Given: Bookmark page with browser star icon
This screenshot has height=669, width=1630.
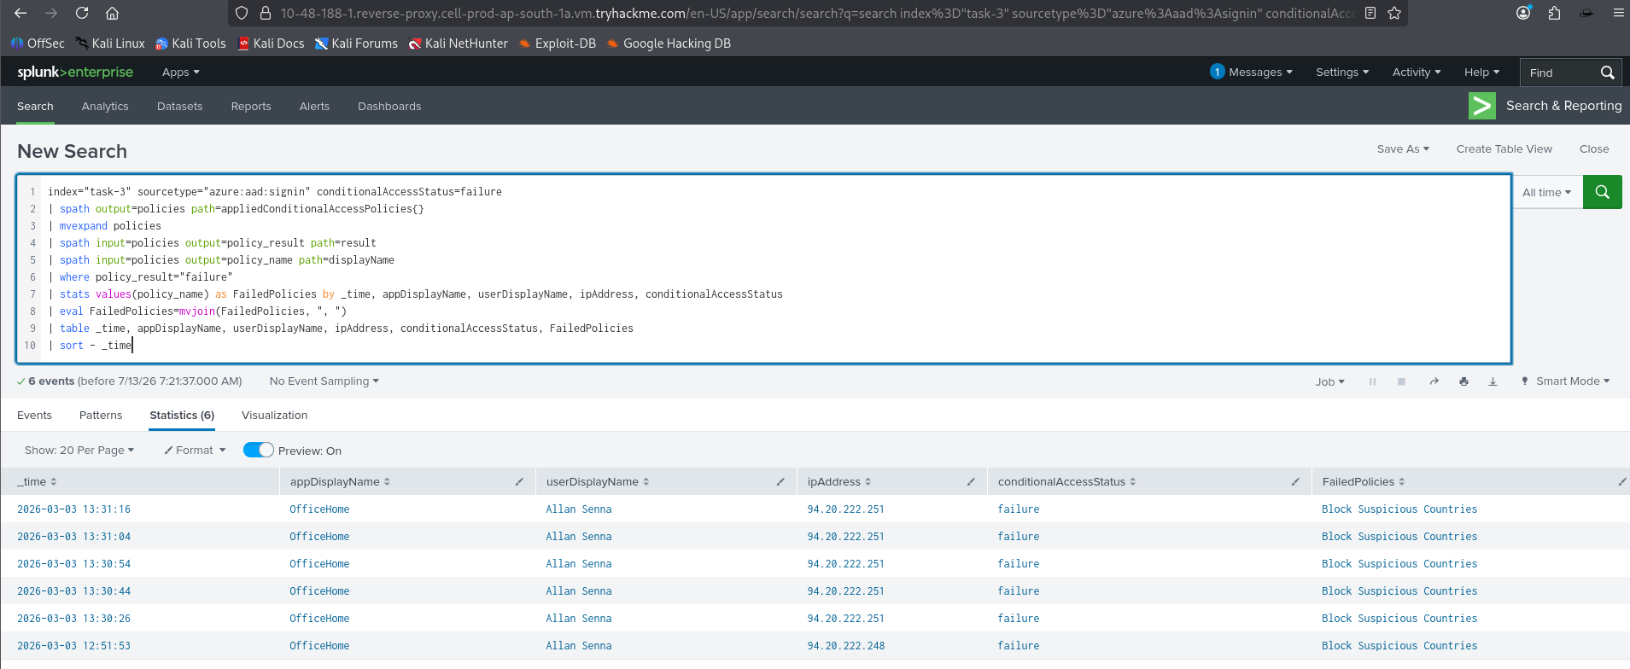Looking at the screenshot, I should click(1394, 13).
